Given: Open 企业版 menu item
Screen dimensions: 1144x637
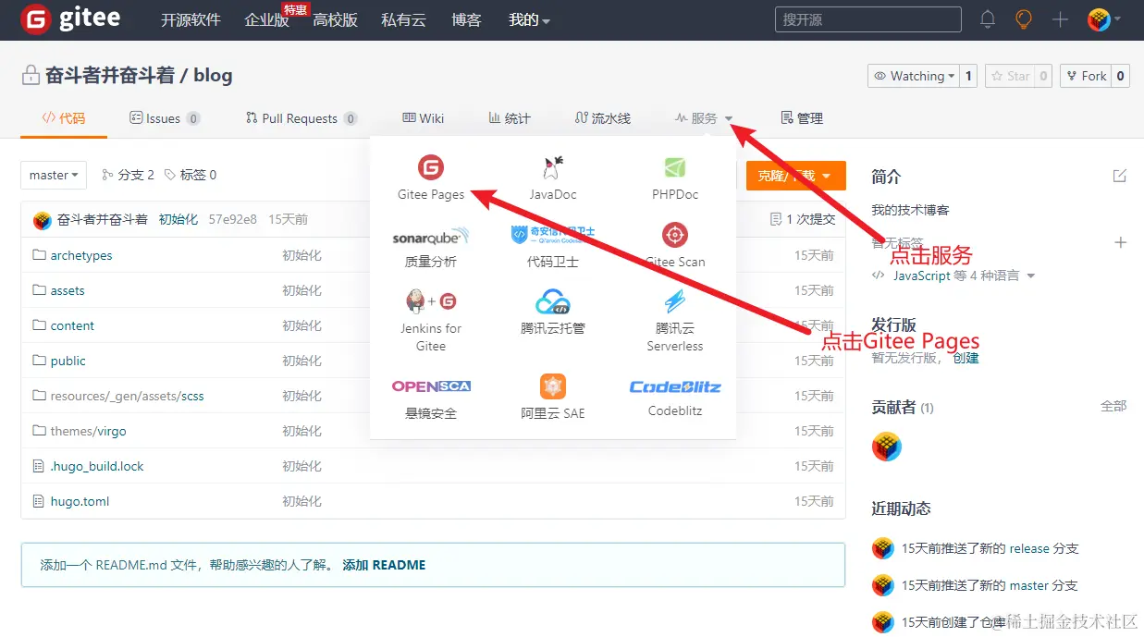Looking at the screenshot, I should 267,19.
